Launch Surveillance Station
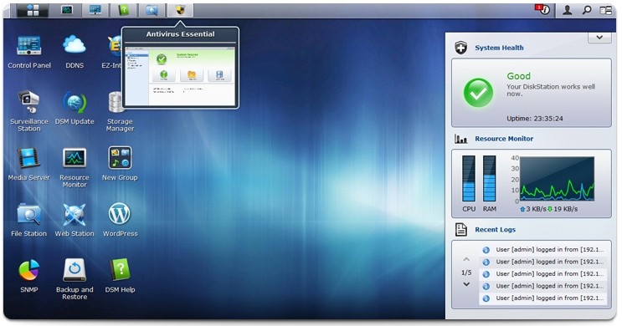This screenshot has height=326, width=622. (x=29, y=111)
